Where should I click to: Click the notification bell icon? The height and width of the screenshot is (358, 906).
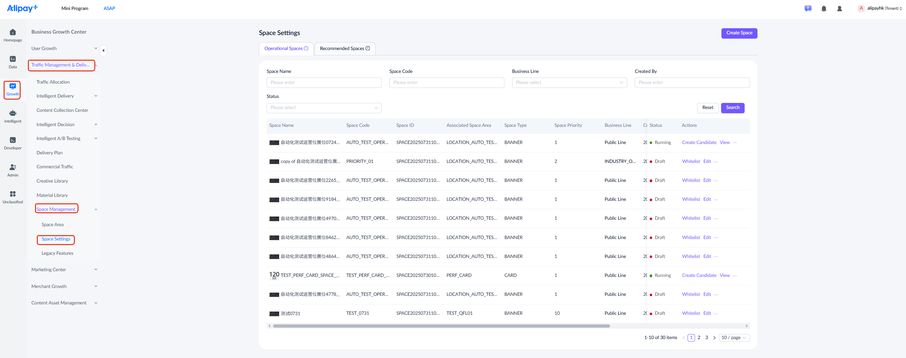point(824,9)
